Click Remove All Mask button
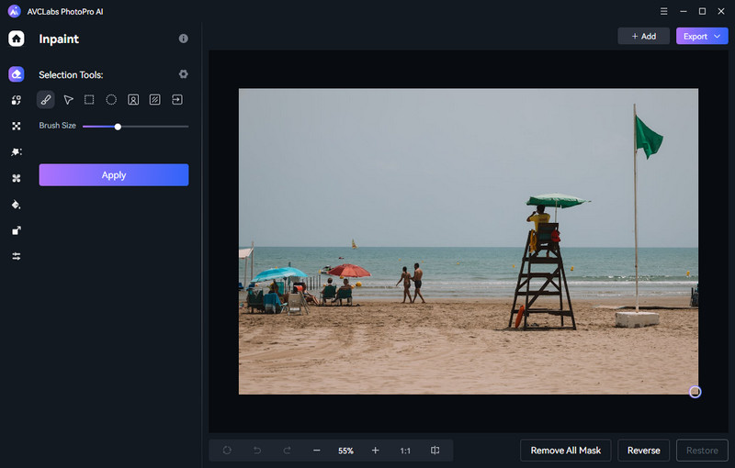This screenshot has width=735, height=468. coord(566,451)
